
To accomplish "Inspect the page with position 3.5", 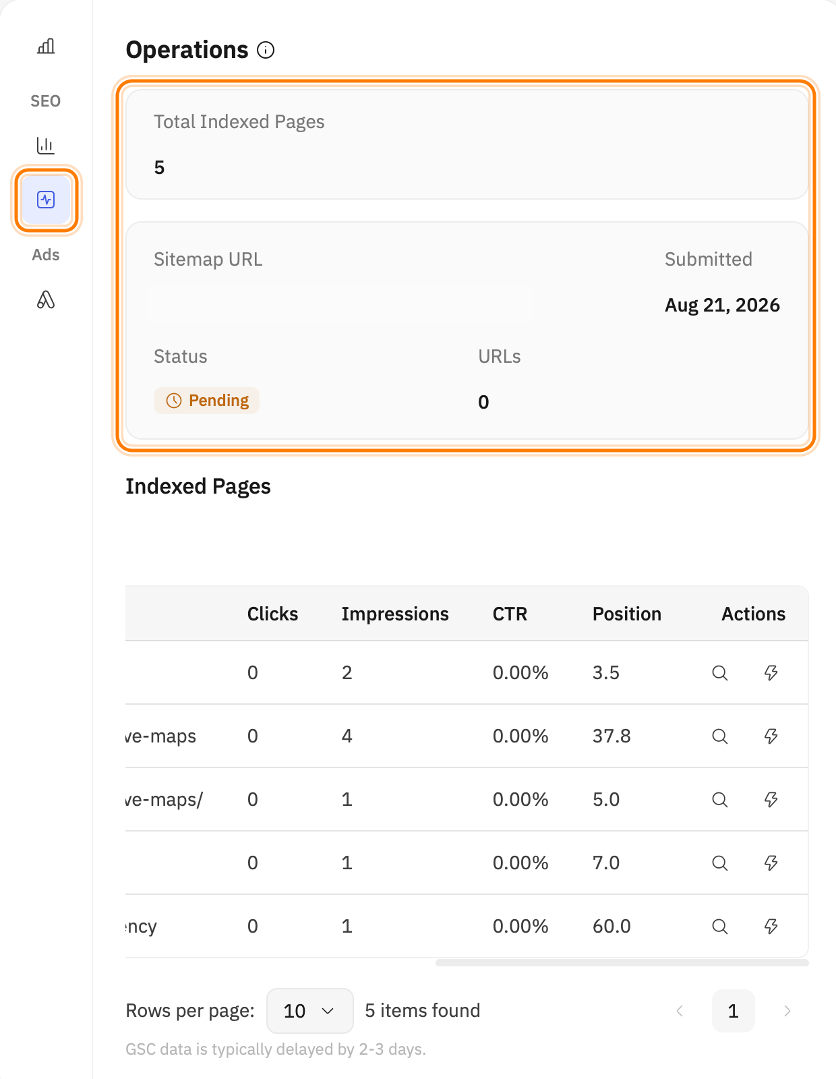I will click(x=720, y=673).
